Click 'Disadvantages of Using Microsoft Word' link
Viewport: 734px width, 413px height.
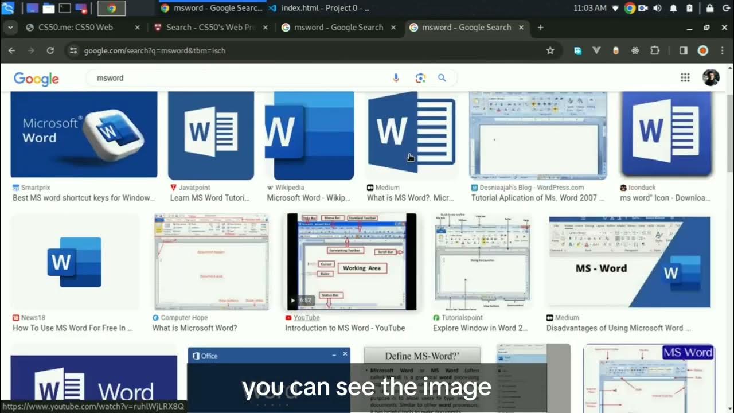pyautogui.click(x=618, y=328)
